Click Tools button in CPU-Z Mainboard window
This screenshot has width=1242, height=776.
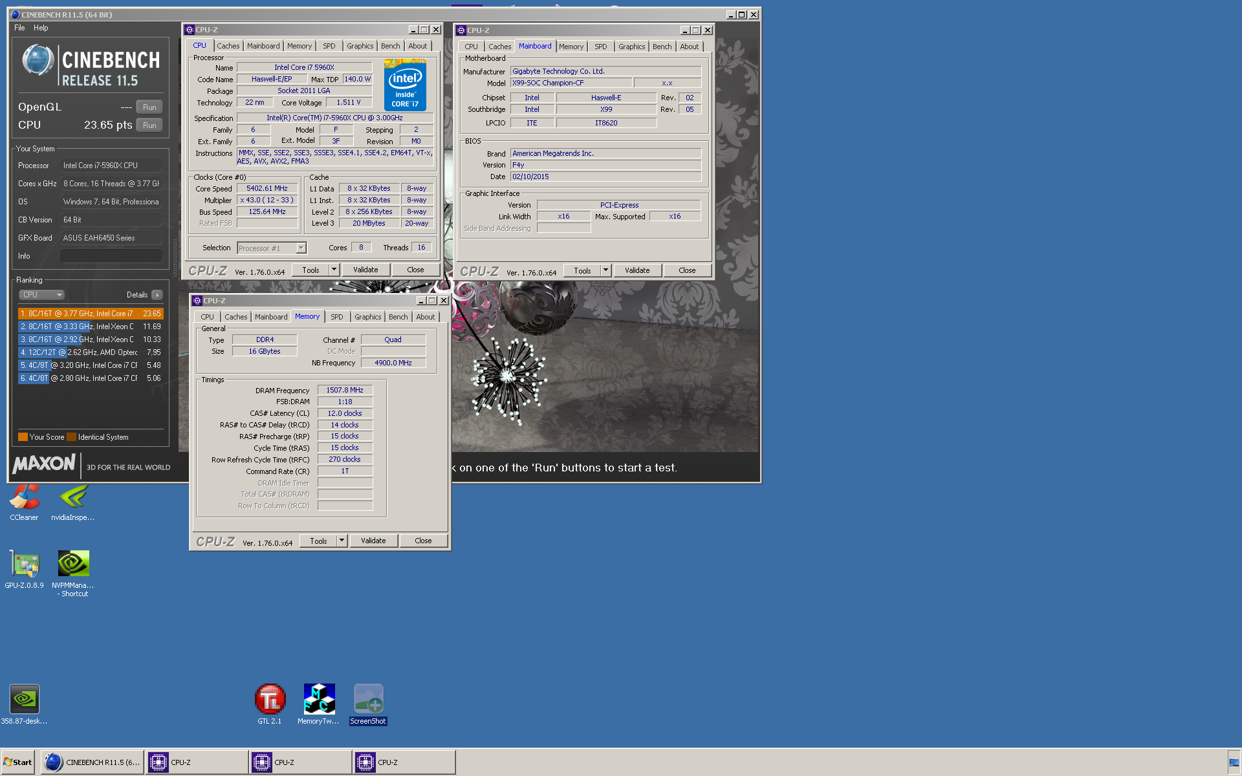[x=582, y=270]
